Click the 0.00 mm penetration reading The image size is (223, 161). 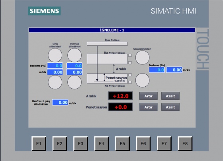pyautogui.click(x=119, y=81)
